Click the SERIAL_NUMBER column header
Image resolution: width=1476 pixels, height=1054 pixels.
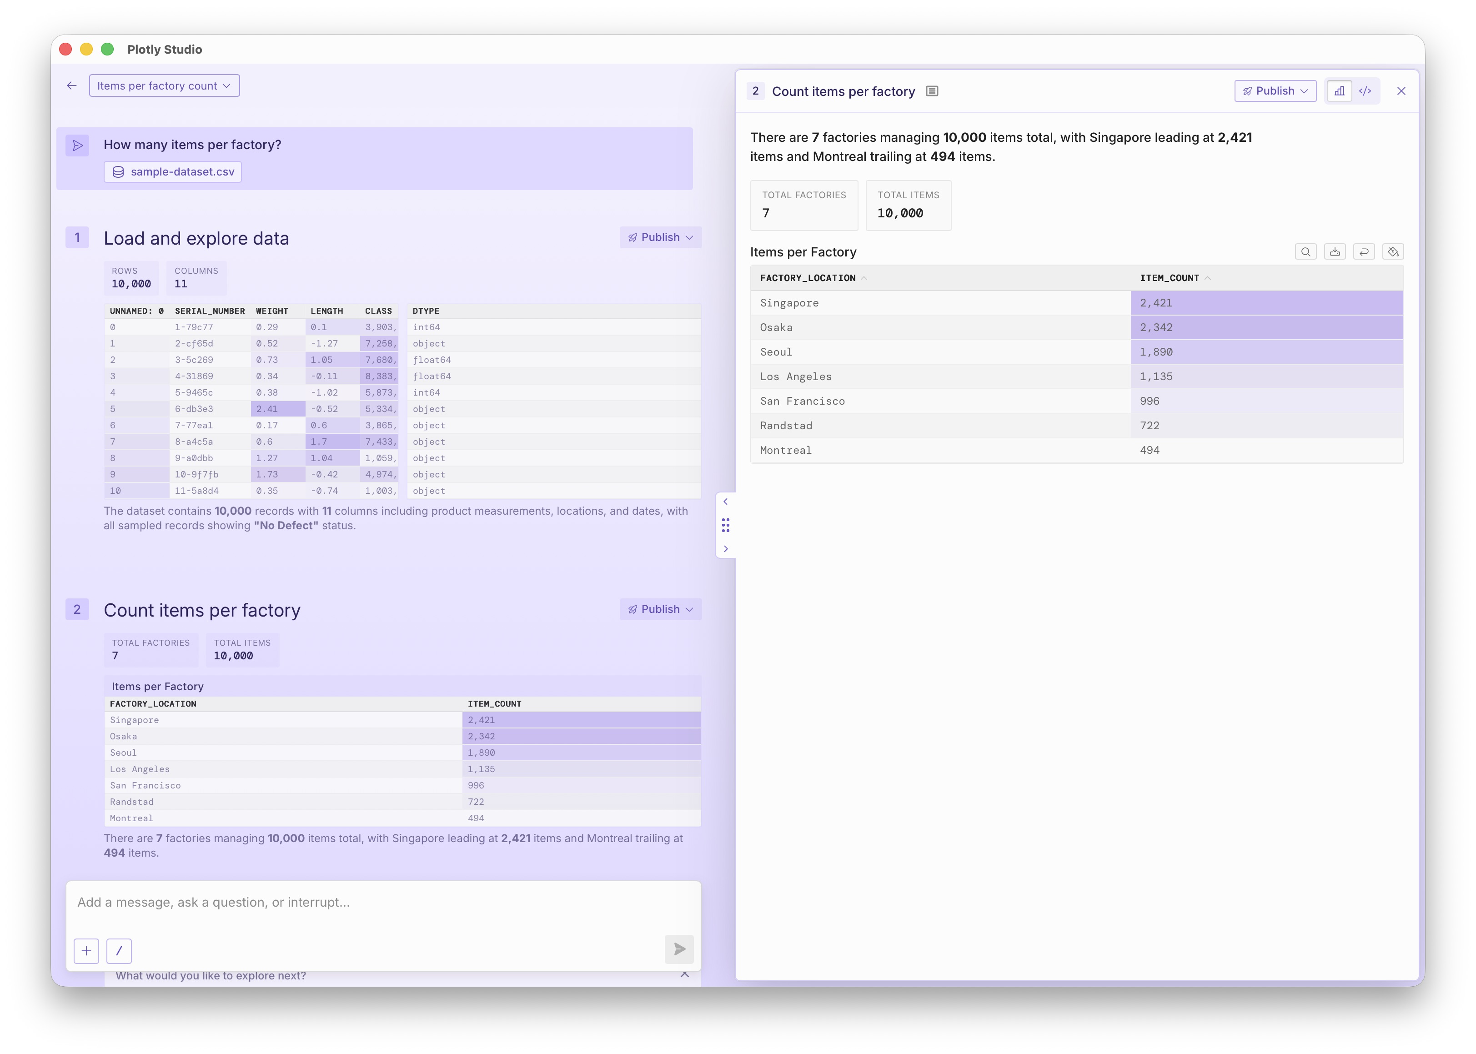pyautogui.click(x=210, y=311)
